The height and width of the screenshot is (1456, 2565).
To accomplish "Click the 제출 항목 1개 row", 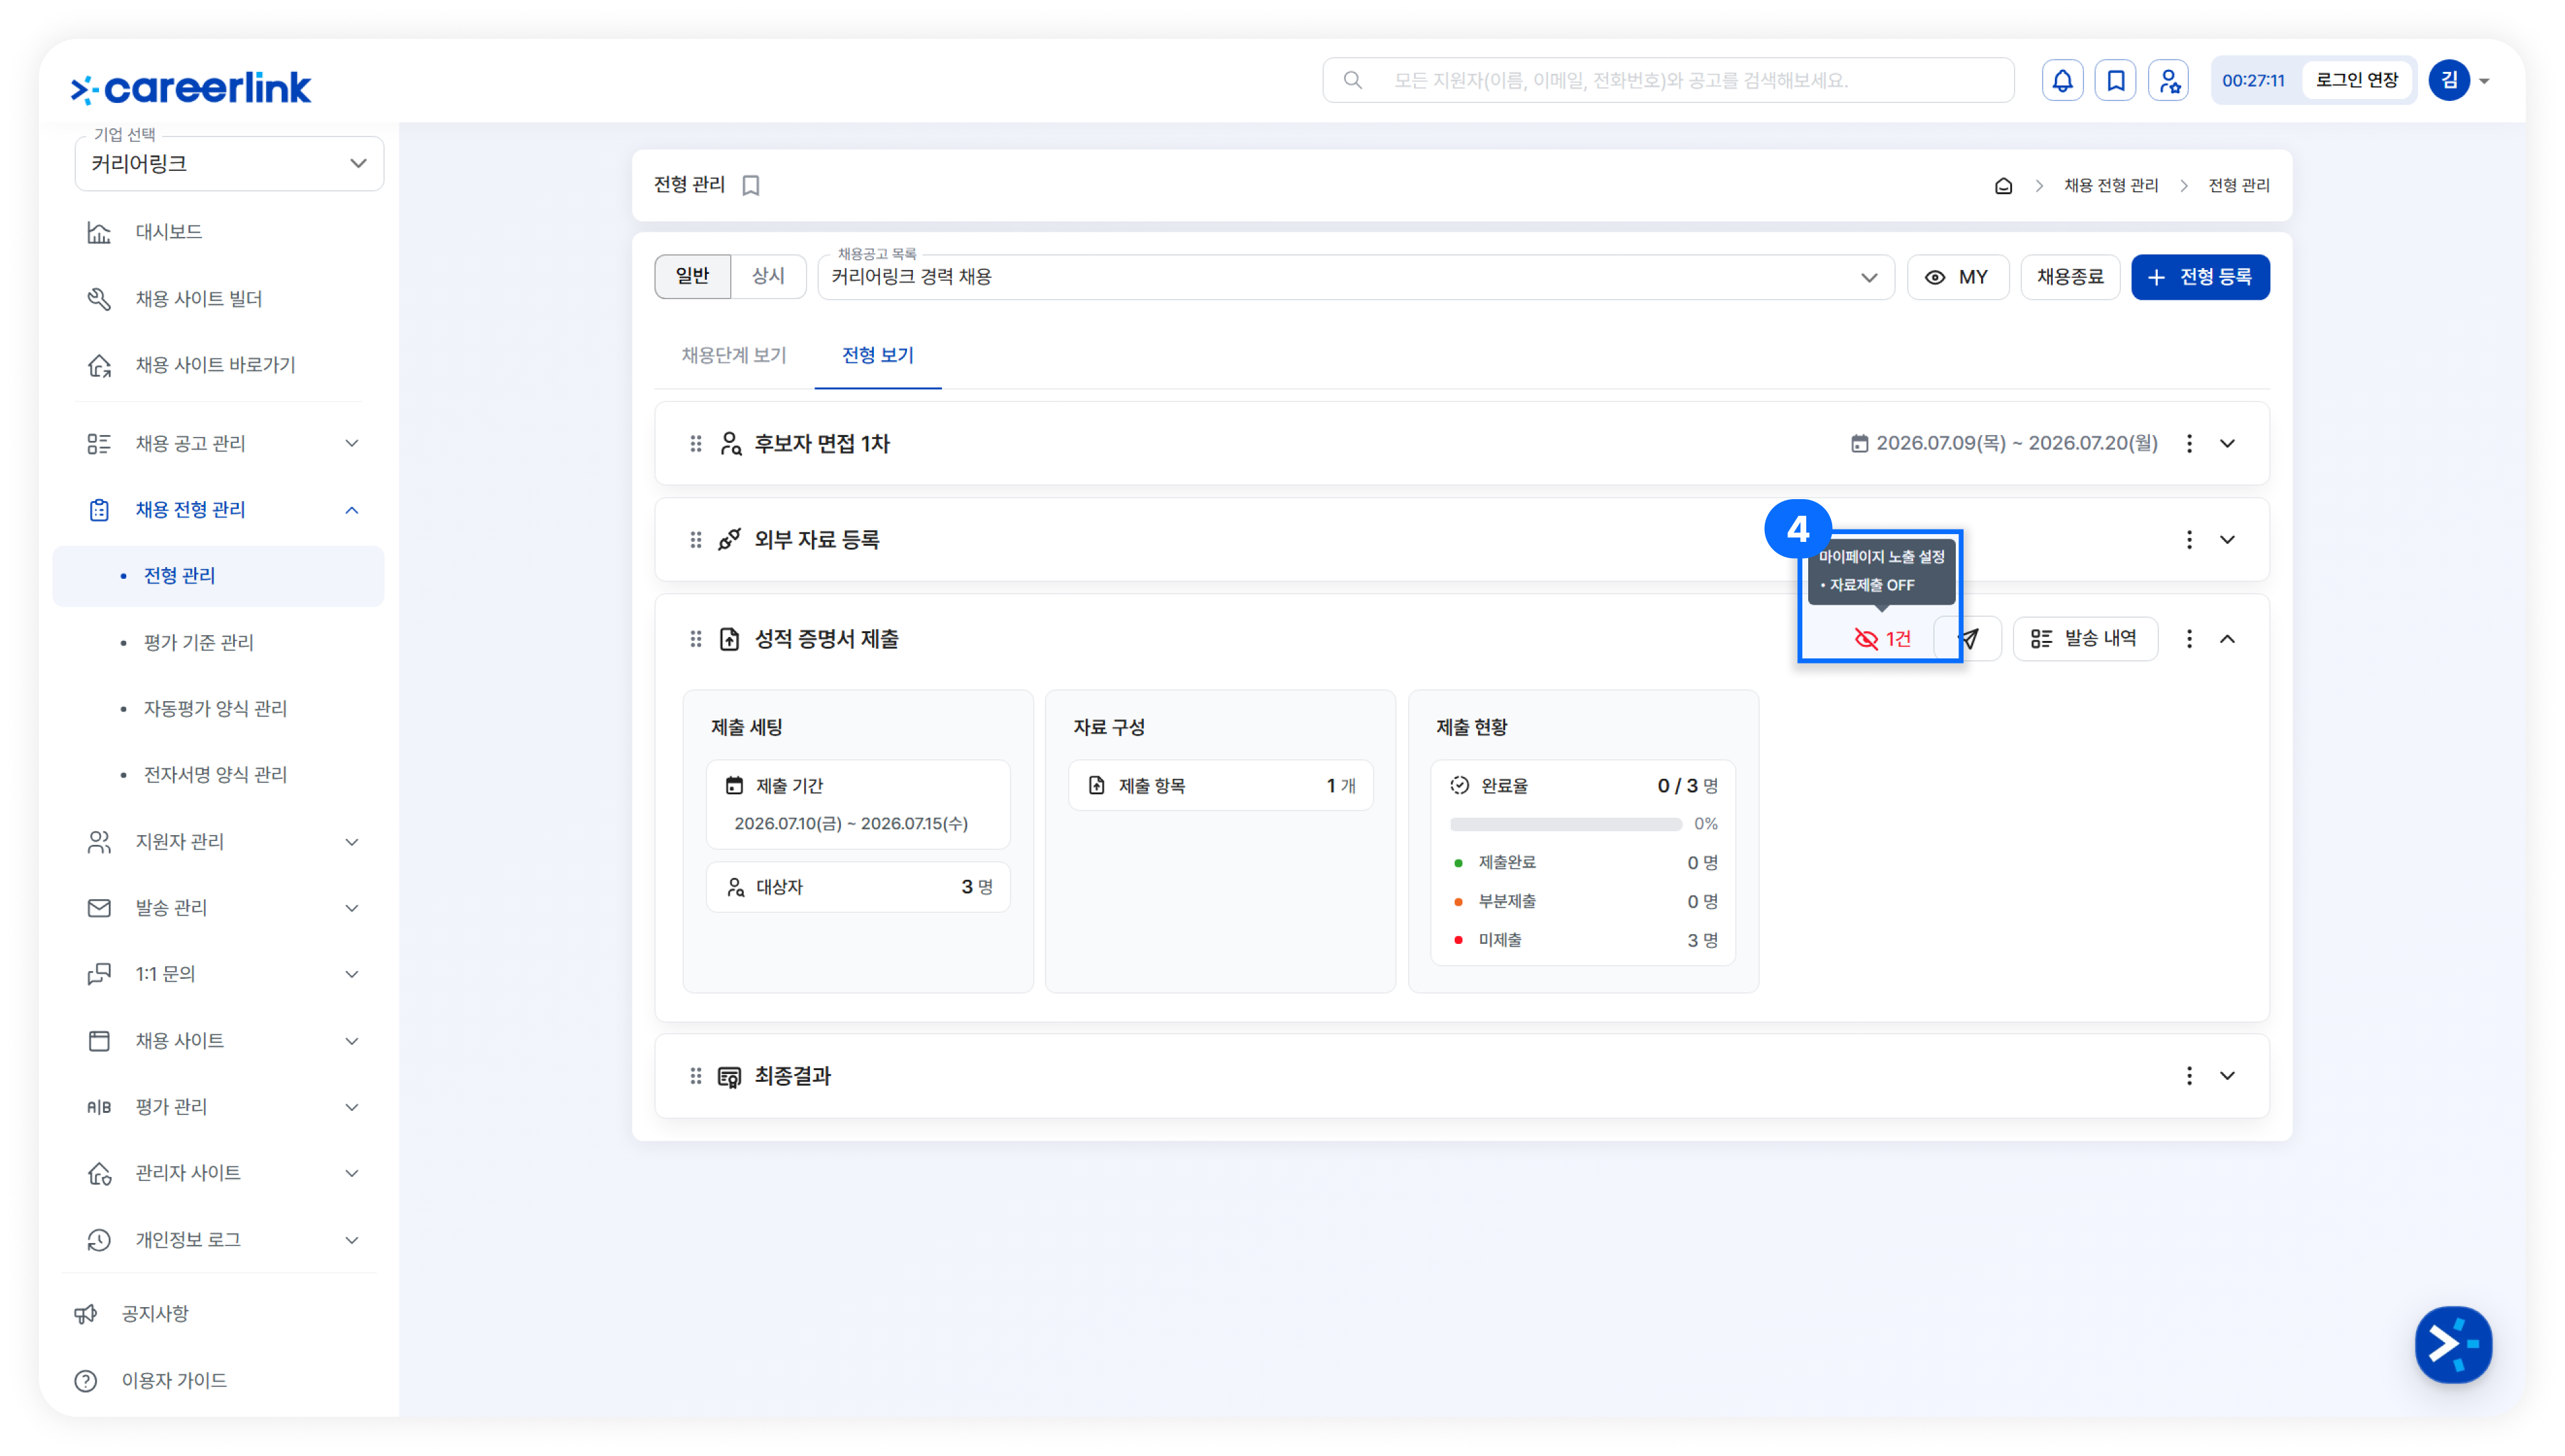I will [1220, 786].
